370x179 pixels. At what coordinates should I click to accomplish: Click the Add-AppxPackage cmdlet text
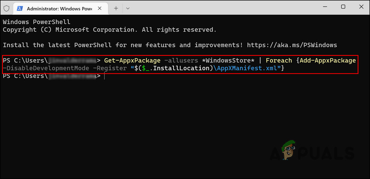click(328, 60)
